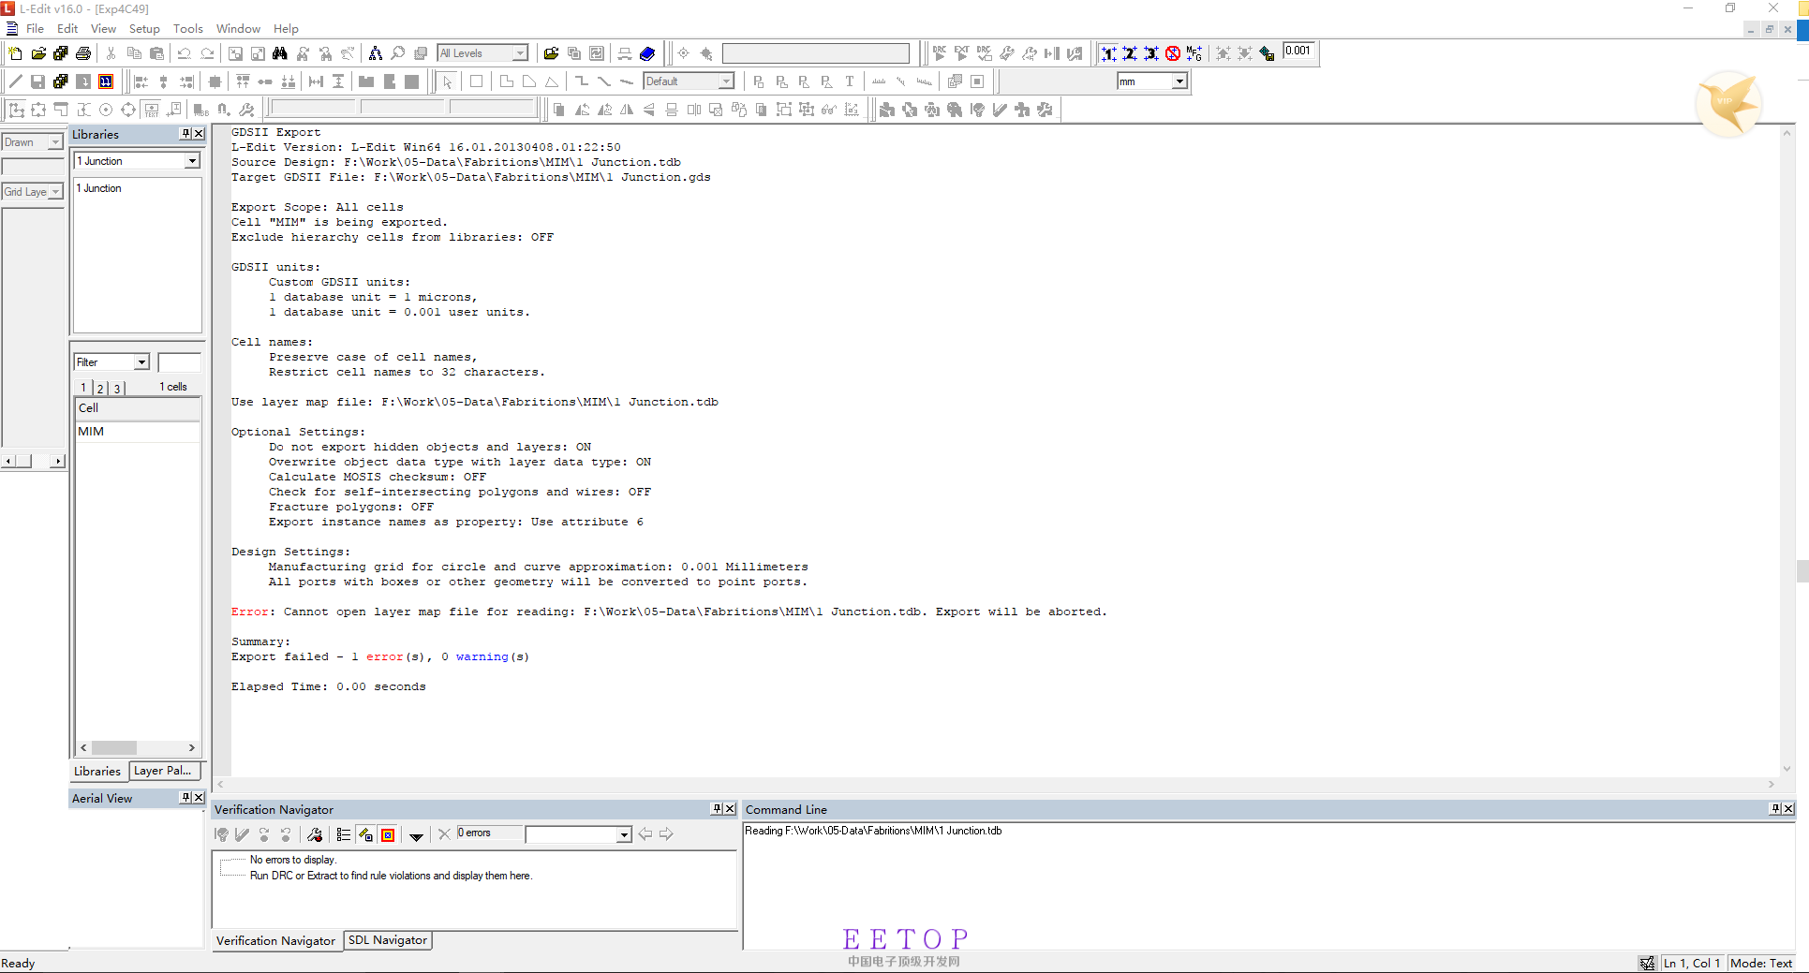Toggle snap grid level 1
Image resolution: width=1809 pixels, height=973 pixels.
[x=1109, y=53]
